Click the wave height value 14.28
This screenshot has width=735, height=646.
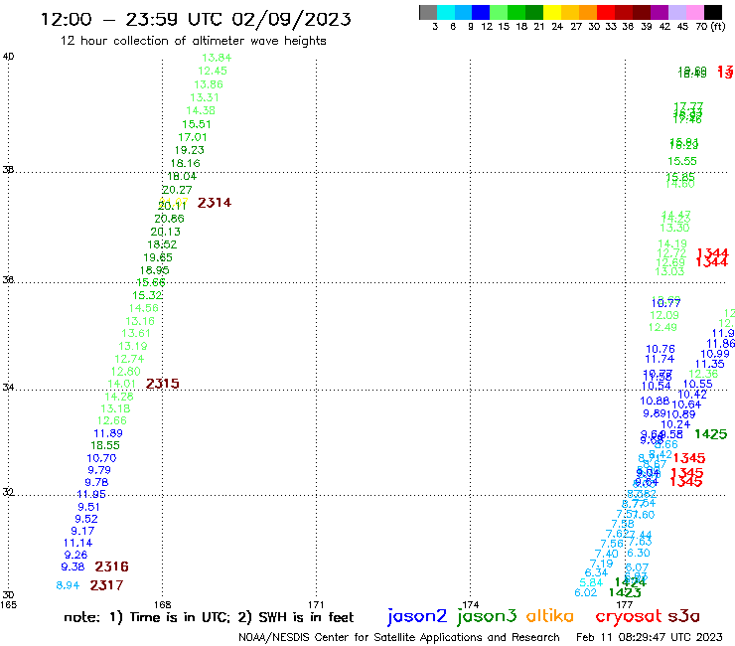[119, 397]
